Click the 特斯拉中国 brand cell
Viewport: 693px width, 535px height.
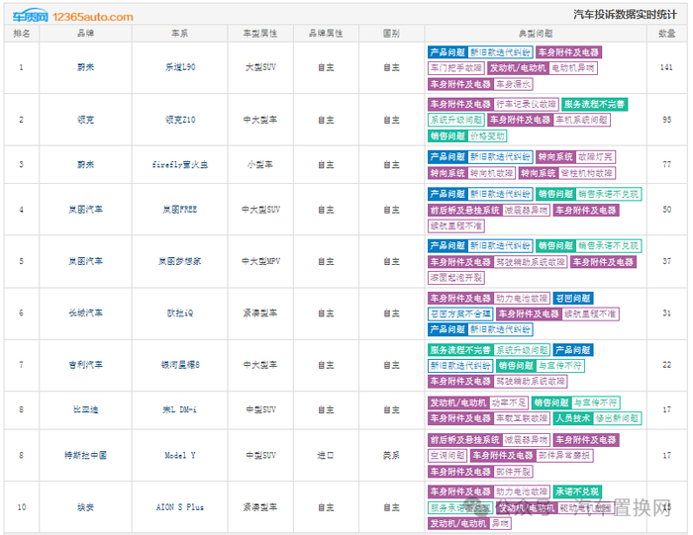85,455
